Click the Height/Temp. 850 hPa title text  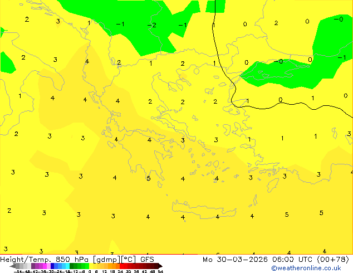45,260
